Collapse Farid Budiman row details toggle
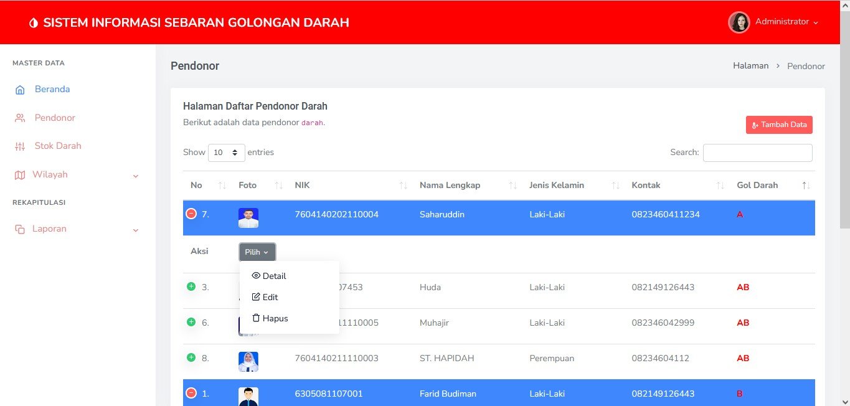Screen dimensions: 850x406 (191, 393)
